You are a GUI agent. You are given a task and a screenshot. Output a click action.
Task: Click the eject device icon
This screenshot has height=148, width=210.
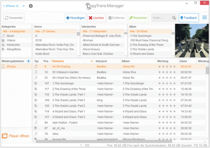(x=31, y=6)
